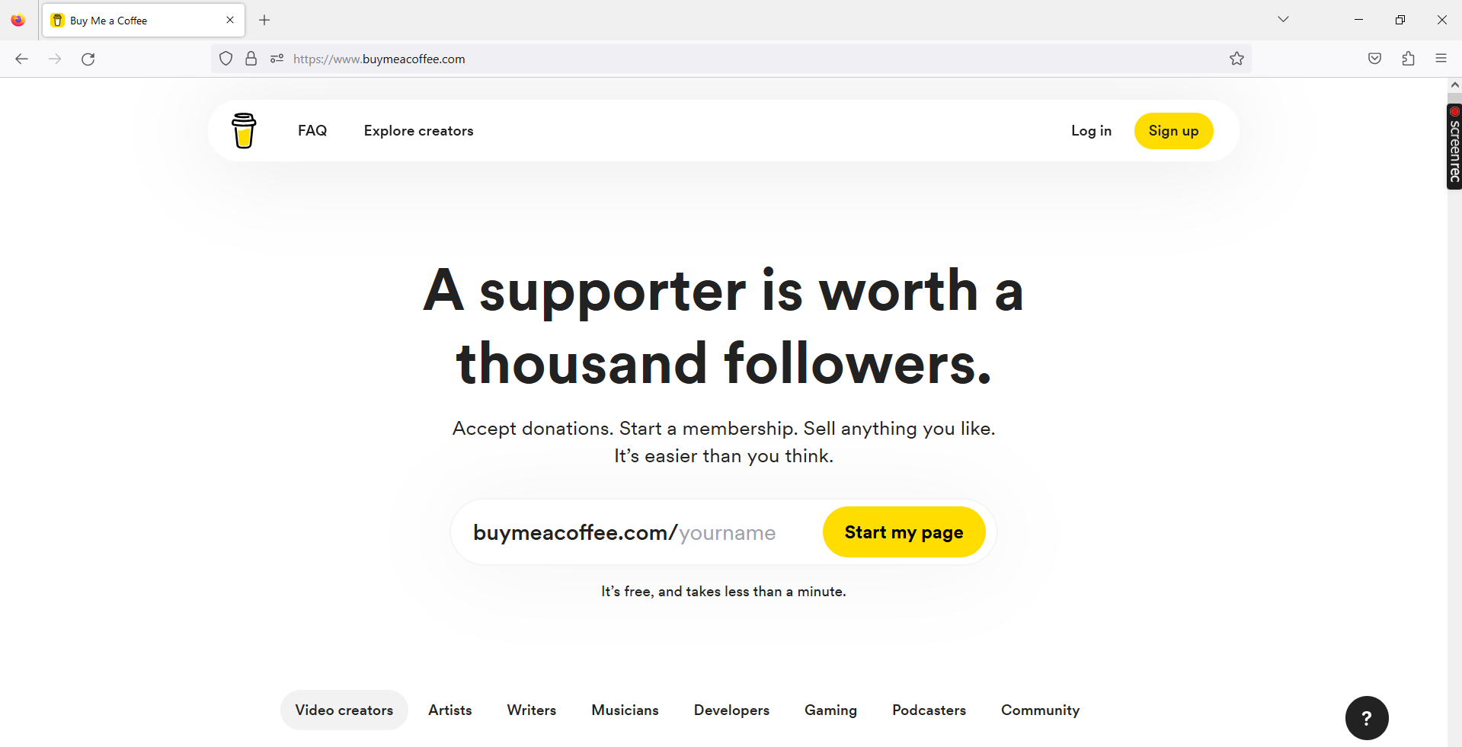Open the tracking protection shield
The width and height of the screenshot is (1462, 747).
(x=226, y=58)
